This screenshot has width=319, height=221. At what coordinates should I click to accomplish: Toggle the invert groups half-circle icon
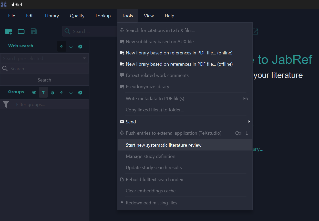(x=53, y=92)
